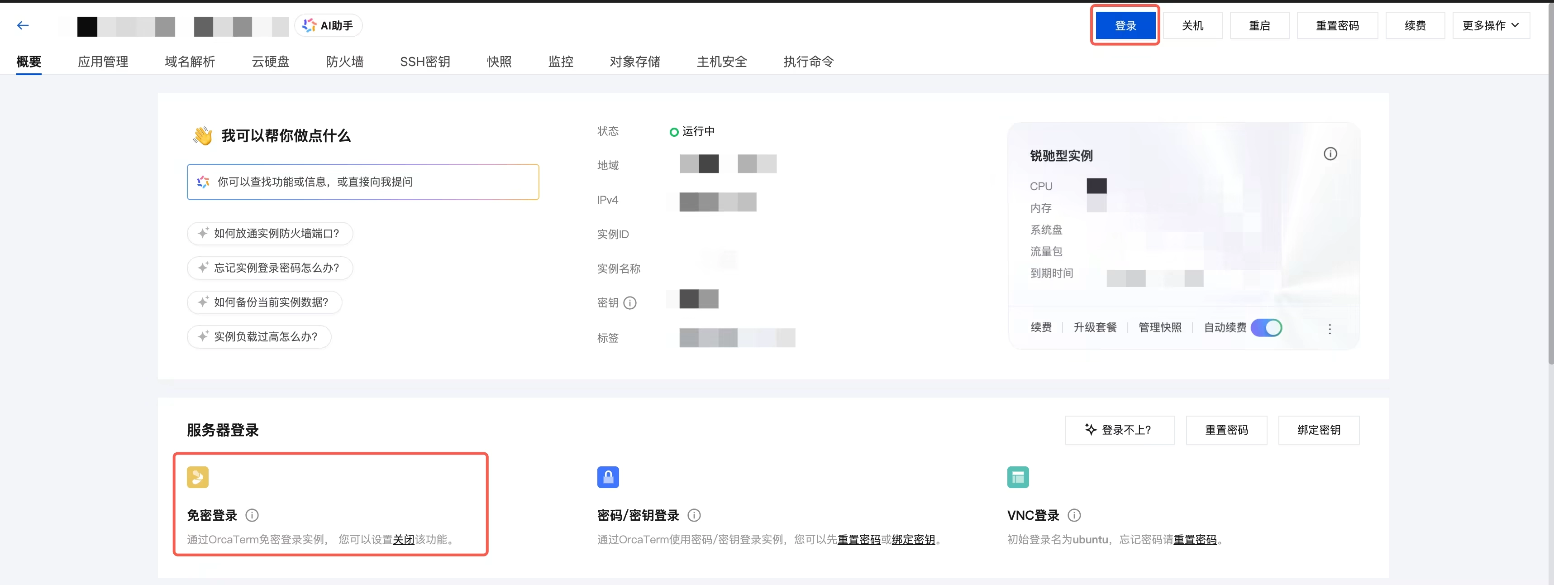
Task: Click the 登录不上? button
Action: (x=1119, y=430)
